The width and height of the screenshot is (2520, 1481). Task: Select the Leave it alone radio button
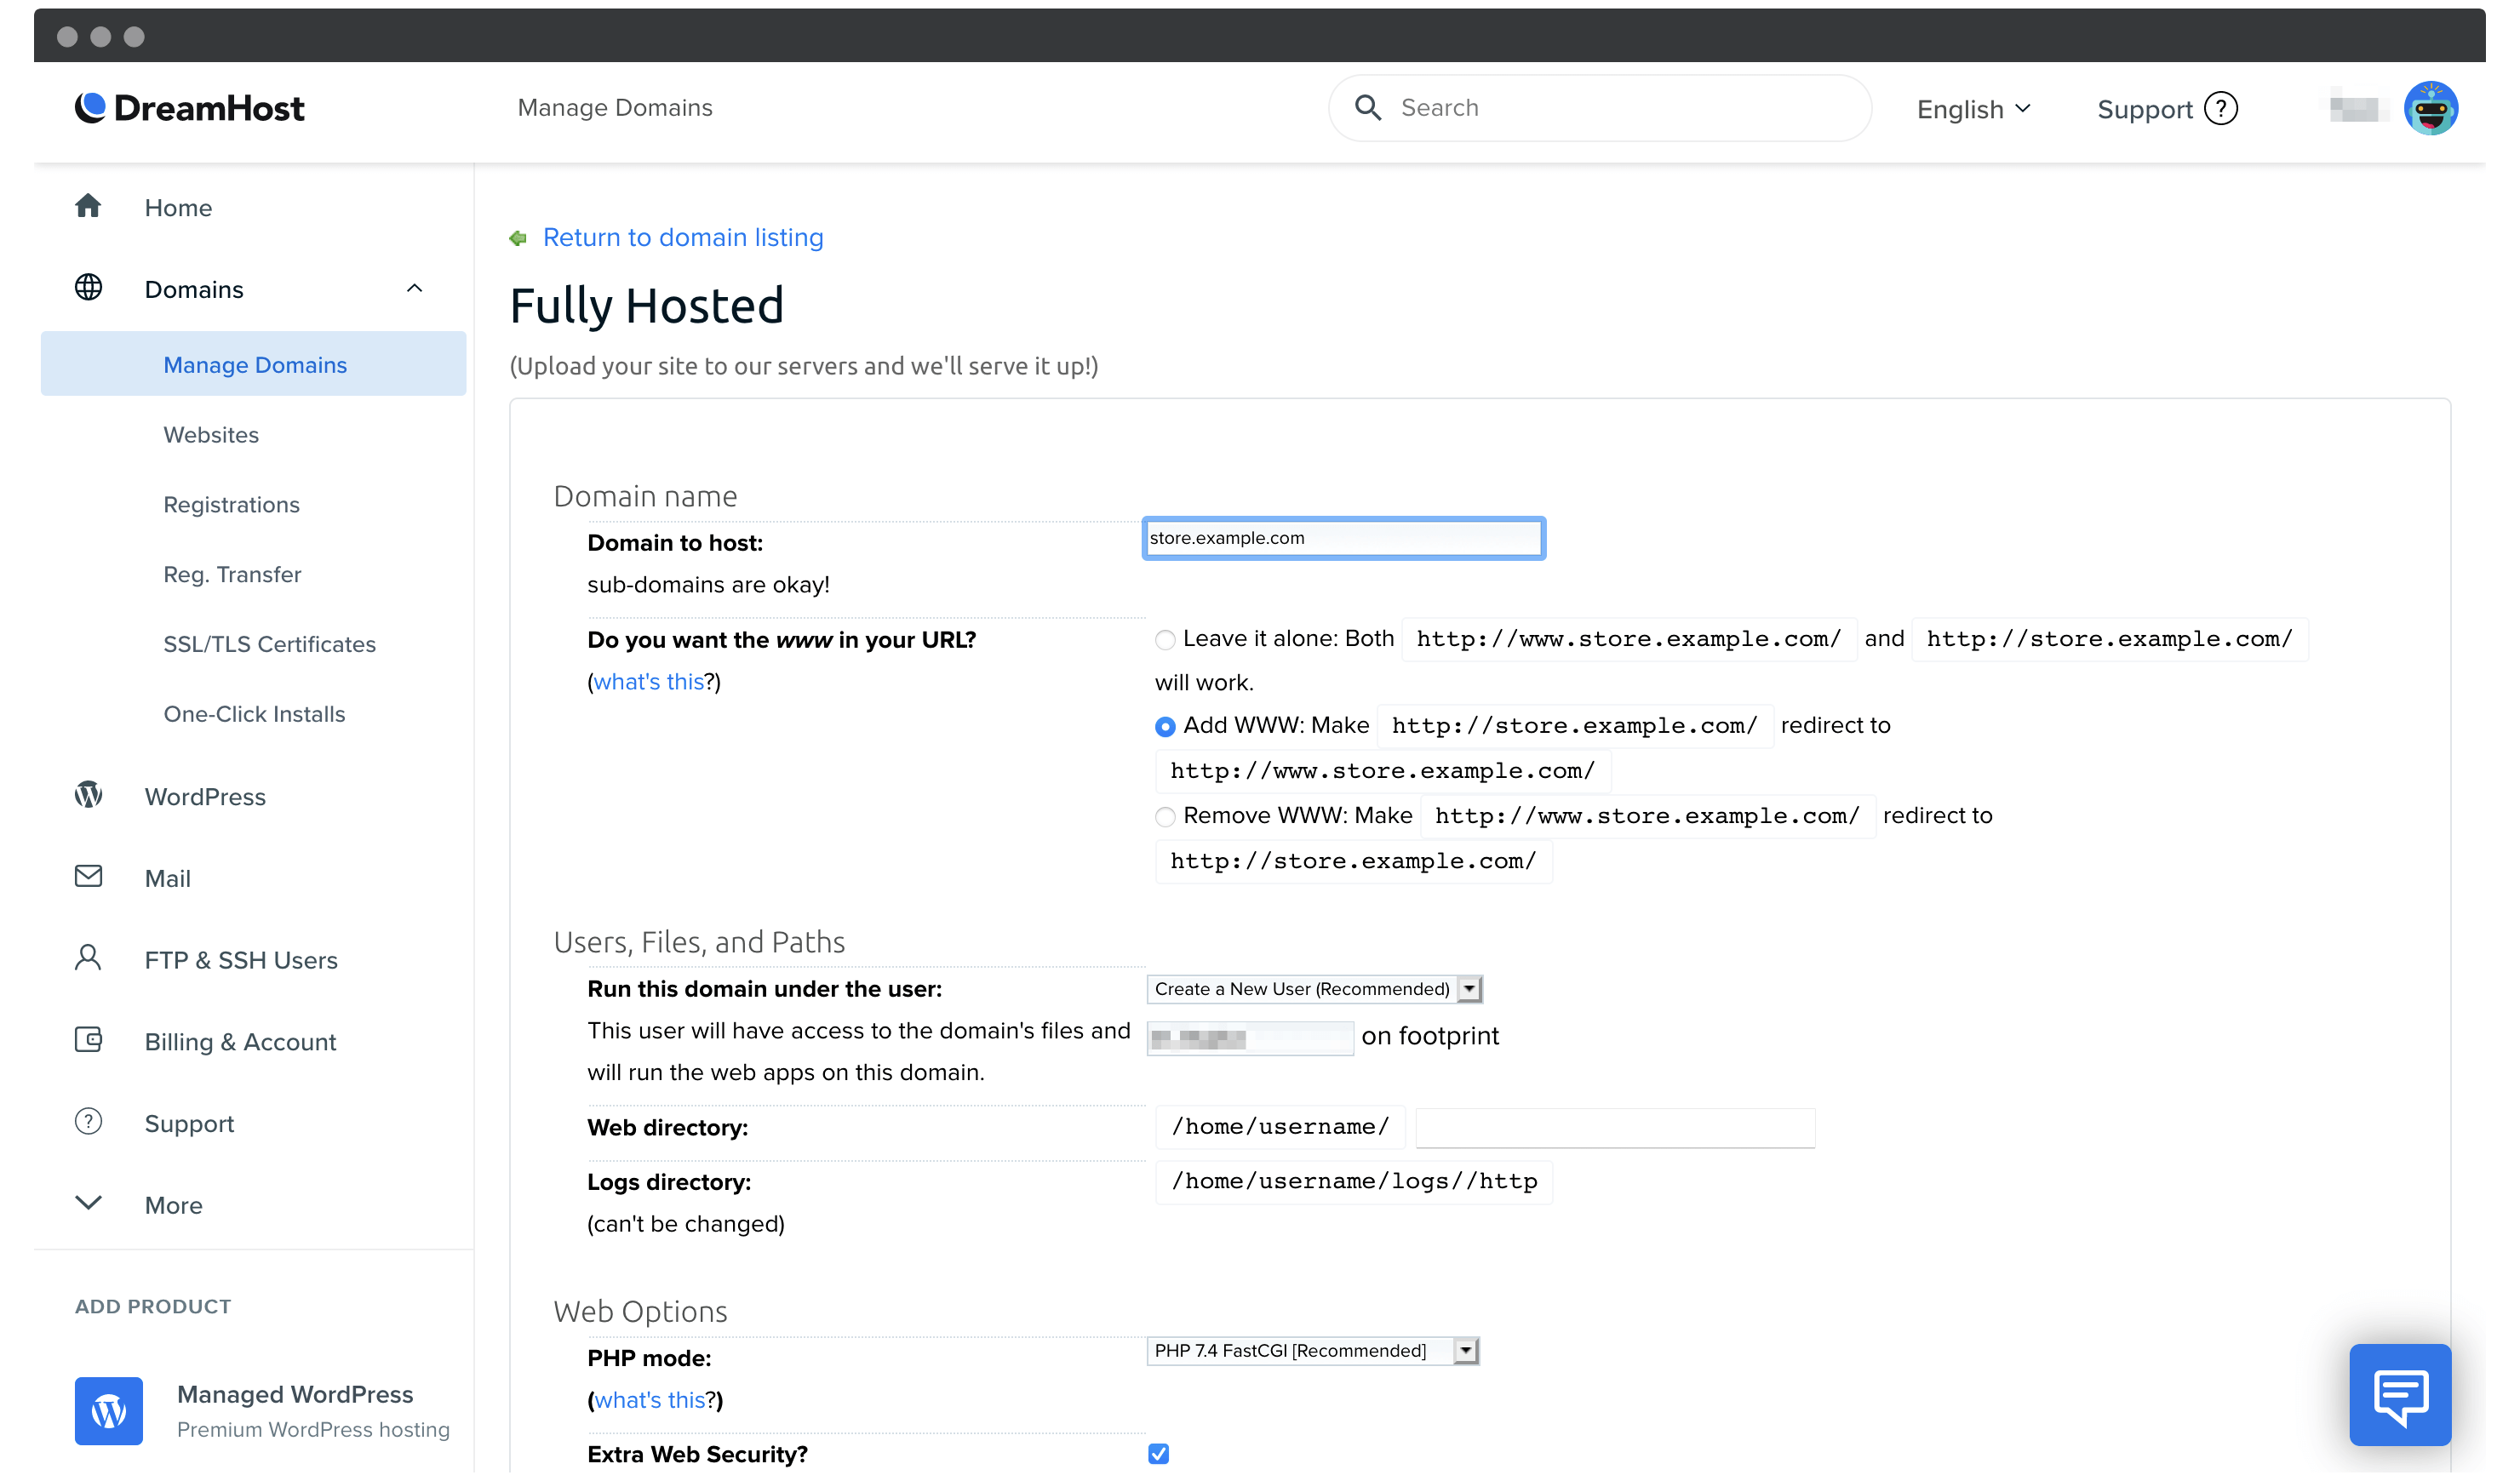pos(1162,638)
